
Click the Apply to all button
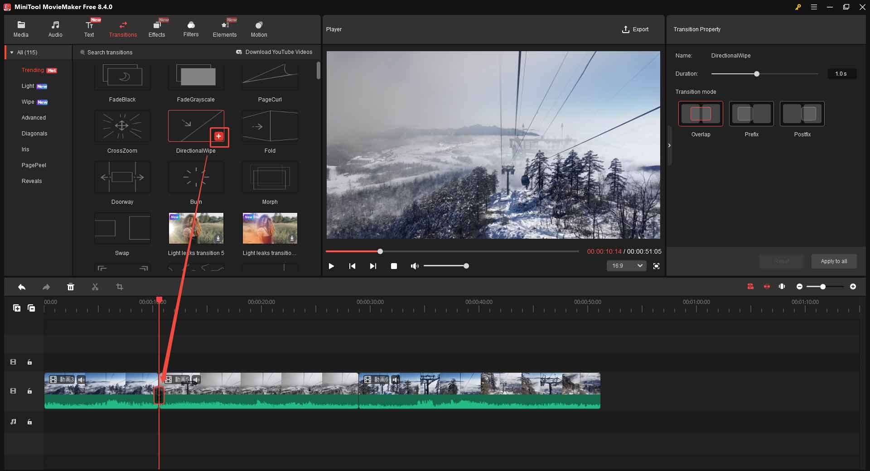coord(833,261)
